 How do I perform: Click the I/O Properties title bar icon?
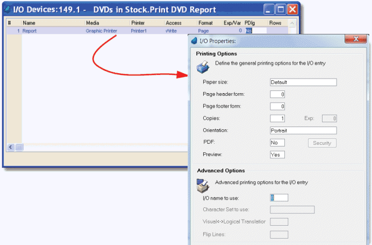(x=194, y=40)
